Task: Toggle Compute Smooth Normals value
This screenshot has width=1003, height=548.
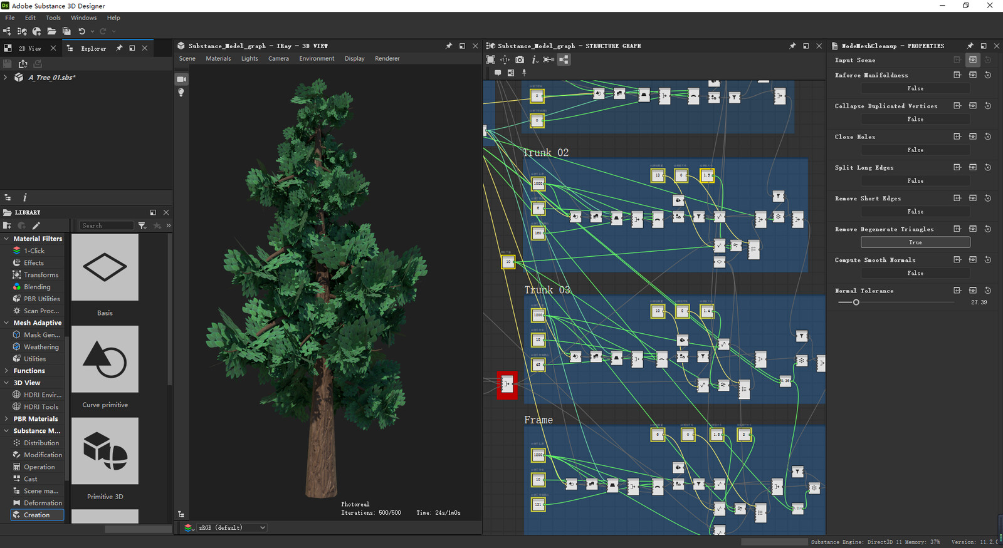Action: coord(915,273)
